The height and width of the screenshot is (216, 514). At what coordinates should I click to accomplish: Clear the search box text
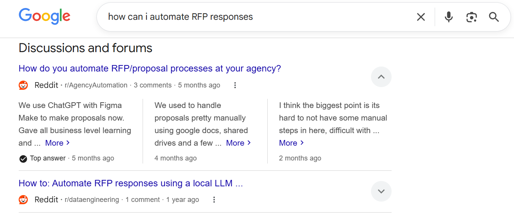pos(421,17)
